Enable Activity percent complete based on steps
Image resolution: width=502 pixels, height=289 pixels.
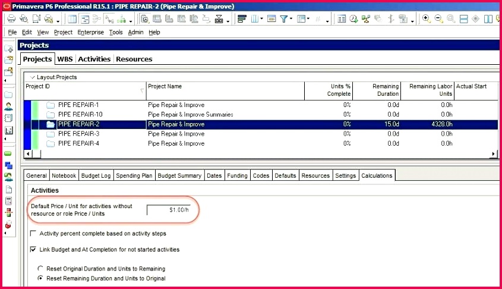click(33, 233)
